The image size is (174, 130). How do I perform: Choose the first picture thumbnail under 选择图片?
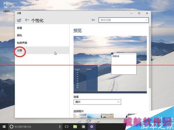(x=80, y=116)
